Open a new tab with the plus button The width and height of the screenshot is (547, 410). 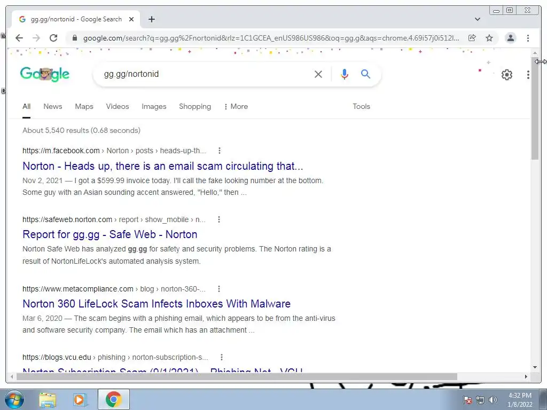(151, 19)
